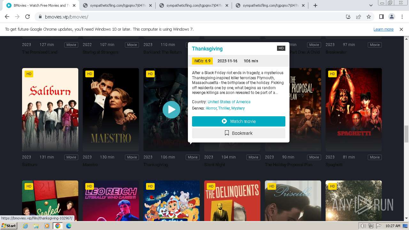Open the Chrome profile avatar
Screen dimensions: 409x230
tap(392, 17)
